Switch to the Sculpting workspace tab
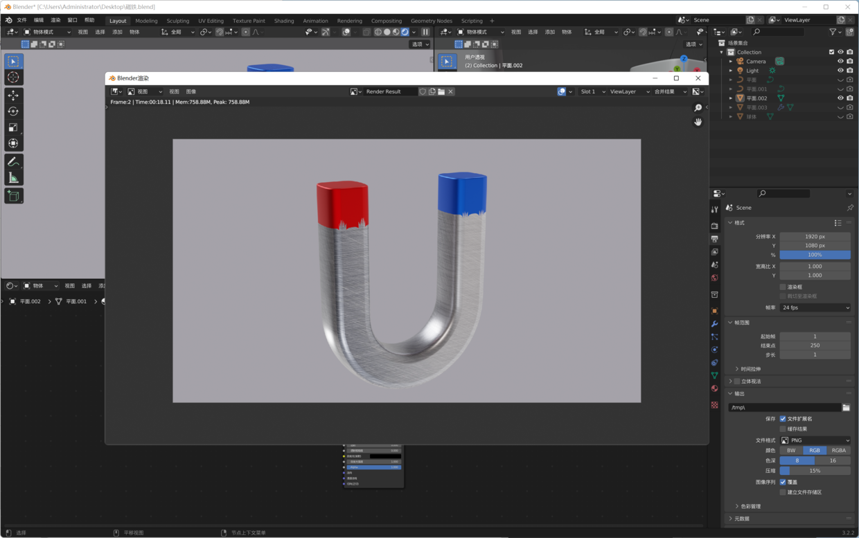Screen dimensions: 859x538 click(x=178, y=21)
